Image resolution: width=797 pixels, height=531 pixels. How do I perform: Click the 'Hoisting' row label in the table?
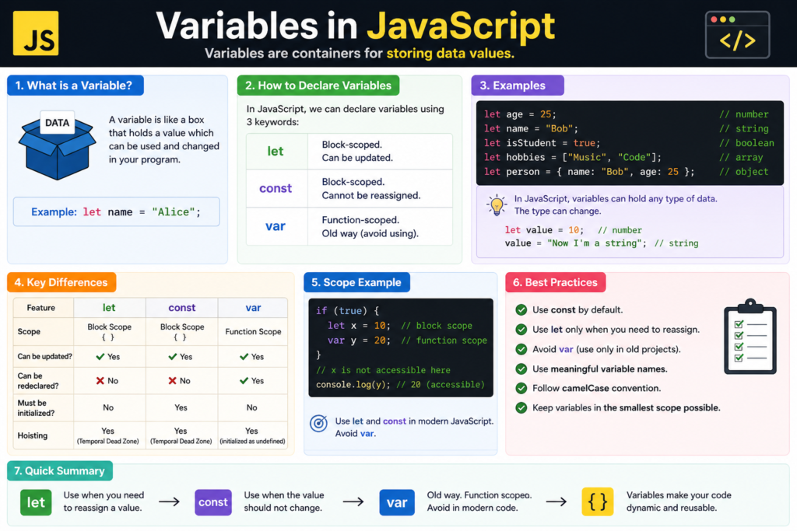point(33,435)
